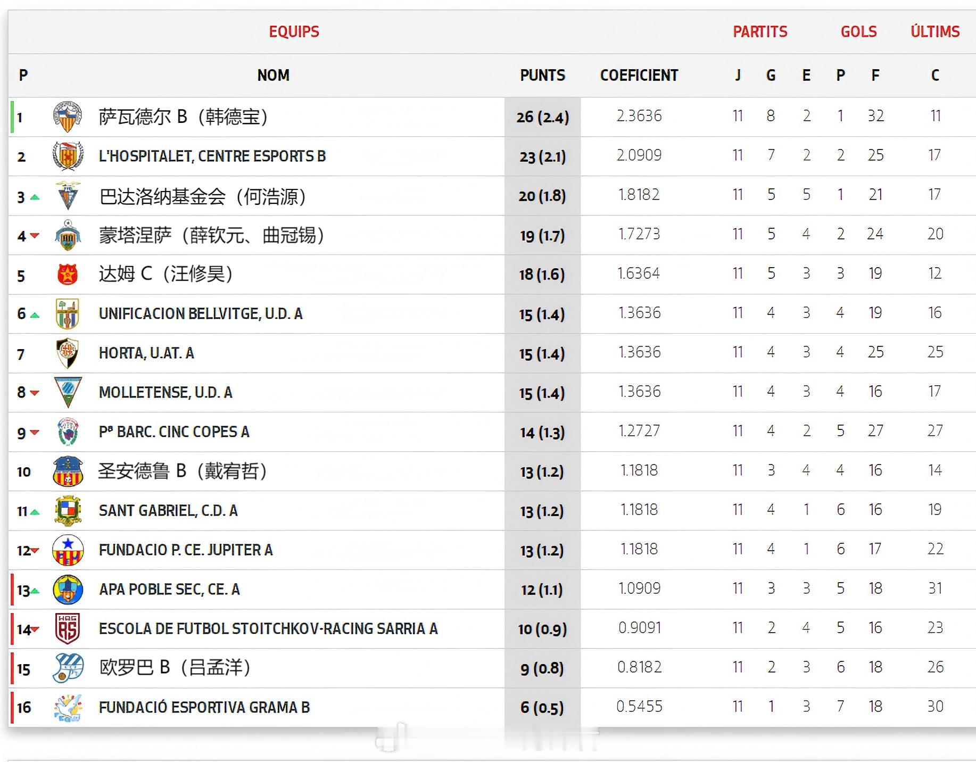The height and width of the screenshot is (762, 976).
Task: Click the 巴达洛纳基金会 team crest
Action: tap(68, 196)
